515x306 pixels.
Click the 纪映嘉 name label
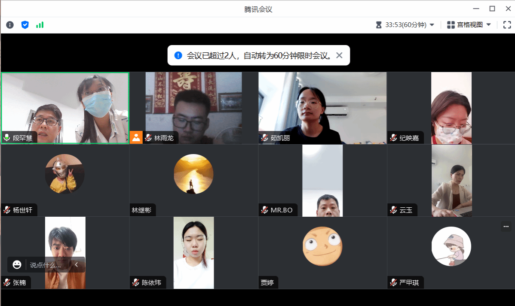click(x=409, y=138)
